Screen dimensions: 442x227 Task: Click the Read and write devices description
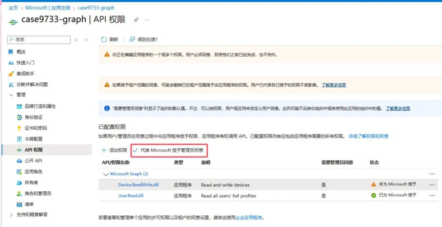(x=225, y=185)
